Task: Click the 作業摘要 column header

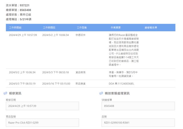Action: click(x=116, y=28)
